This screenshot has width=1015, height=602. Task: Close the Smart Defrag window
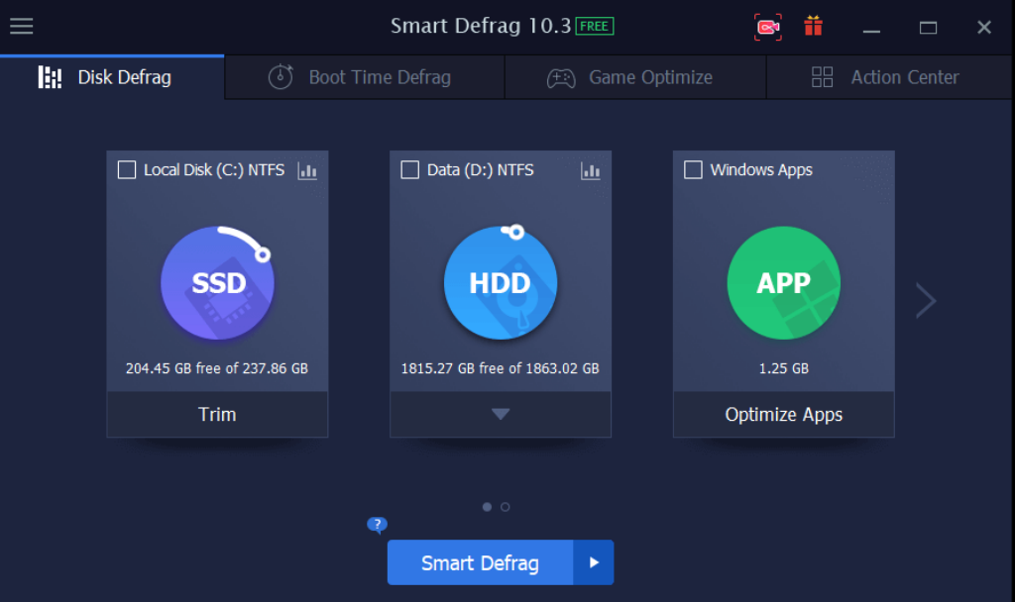(x=984, y=27)
